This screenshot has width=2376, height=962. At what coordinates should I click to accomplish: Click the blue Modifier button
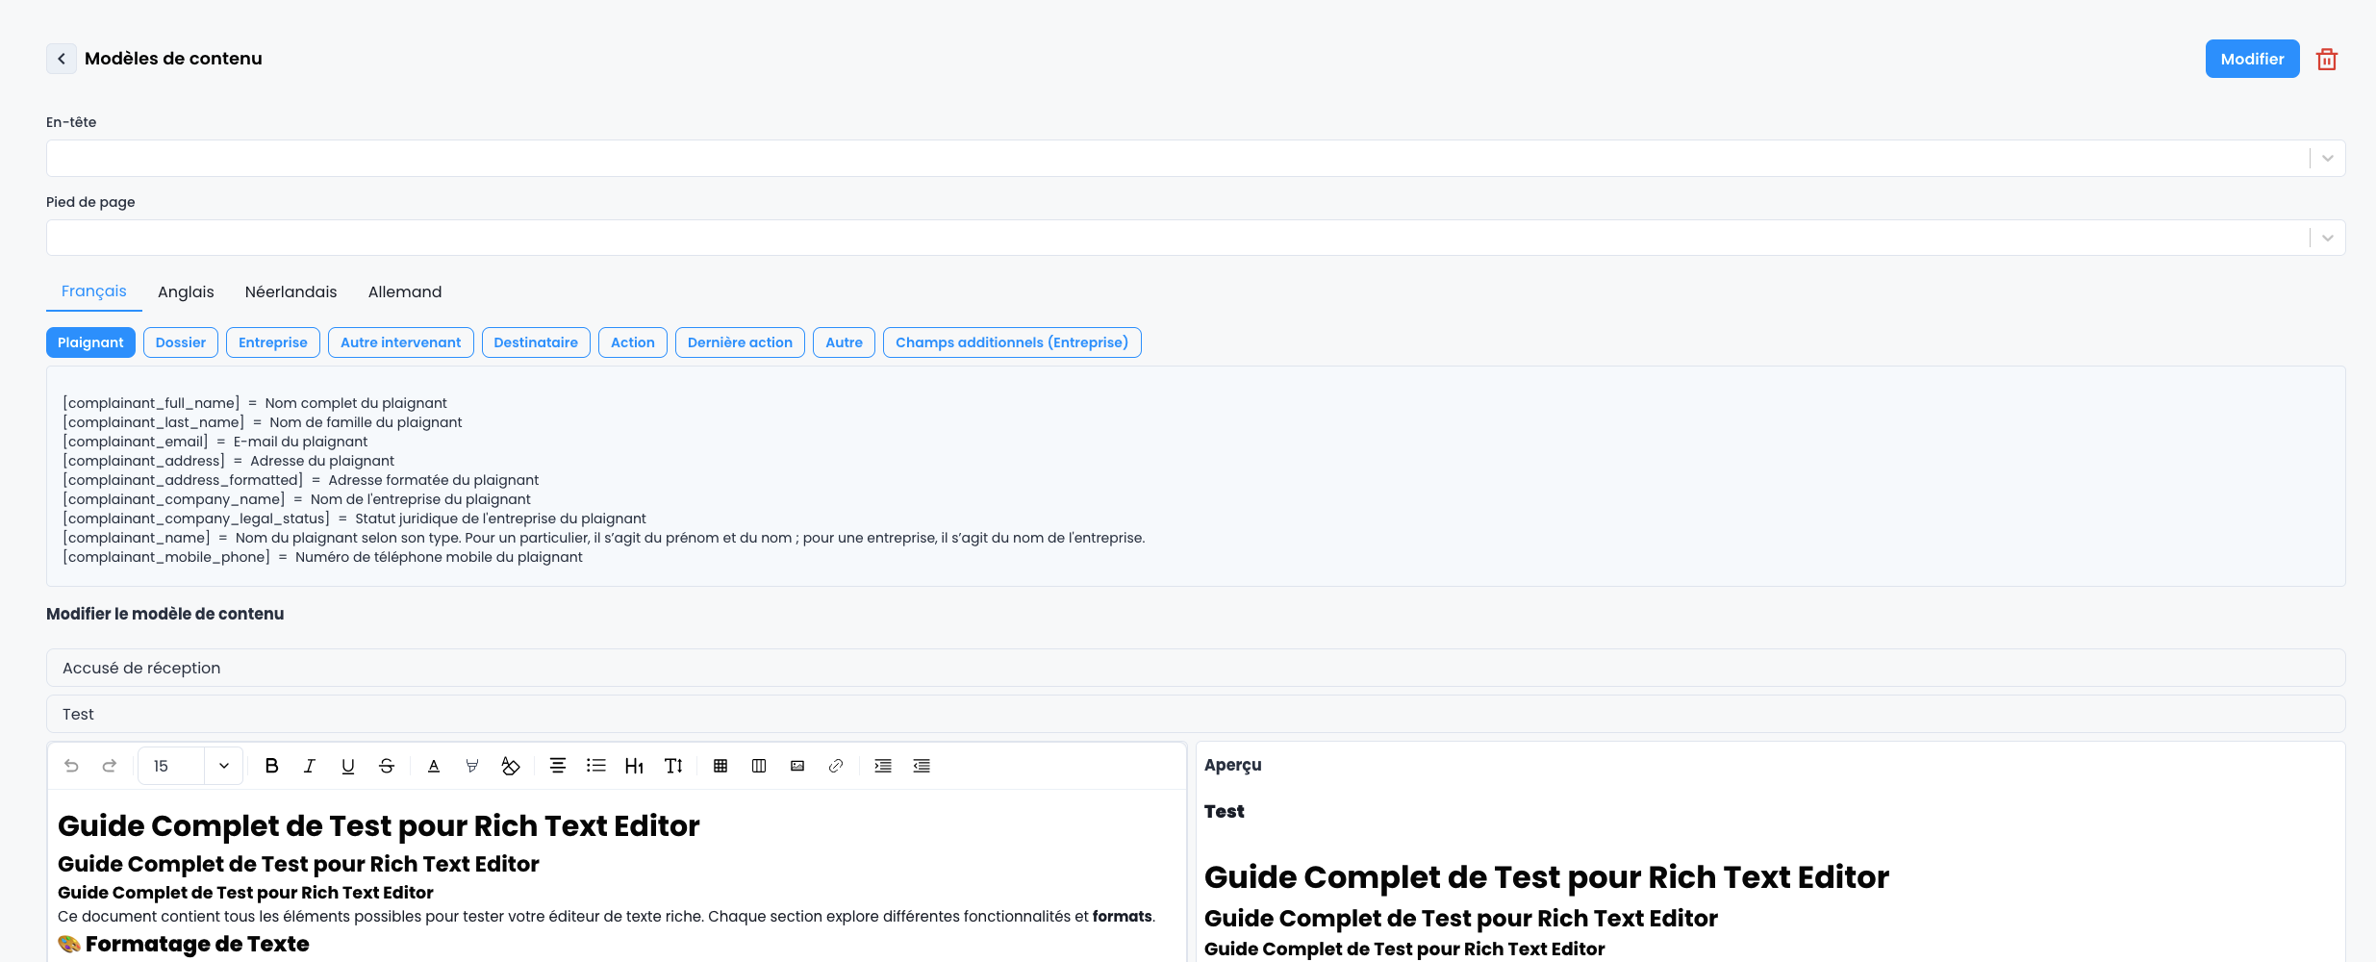click(x=2251, y=60)
